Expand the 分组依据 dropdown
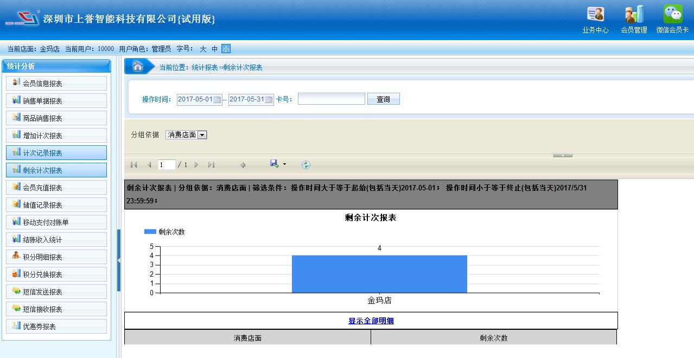 (202, 135)
